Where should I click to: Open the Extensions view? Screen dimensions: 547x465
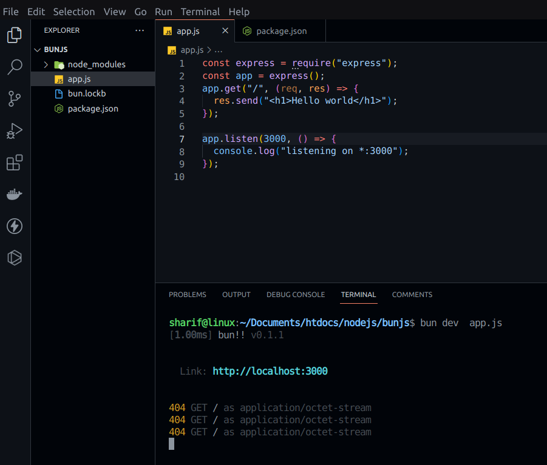pos(15,162)
